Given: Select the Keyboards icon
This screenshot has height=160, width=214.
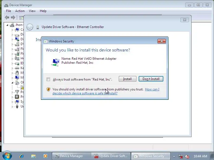Looking at the screenshot, I should pos(17,68).
